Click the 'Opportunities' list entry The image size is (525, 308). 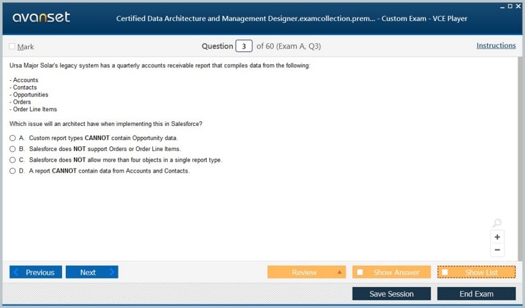[29, 95]
